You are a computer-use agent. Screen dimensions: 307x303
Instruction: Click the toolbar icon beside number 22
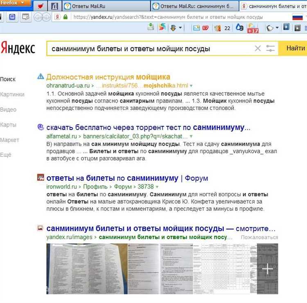(x=217, y=28)
